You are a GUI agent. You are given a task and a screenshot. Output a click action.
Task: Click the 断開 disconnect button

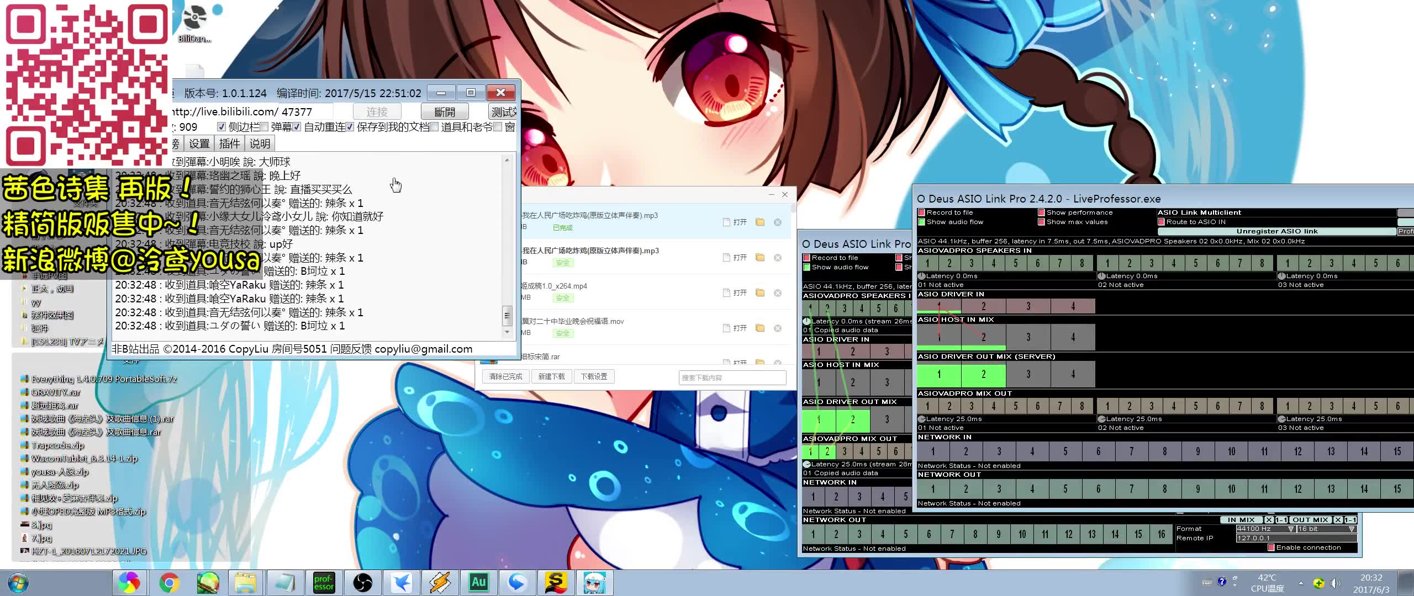click(x=445, y=112)
